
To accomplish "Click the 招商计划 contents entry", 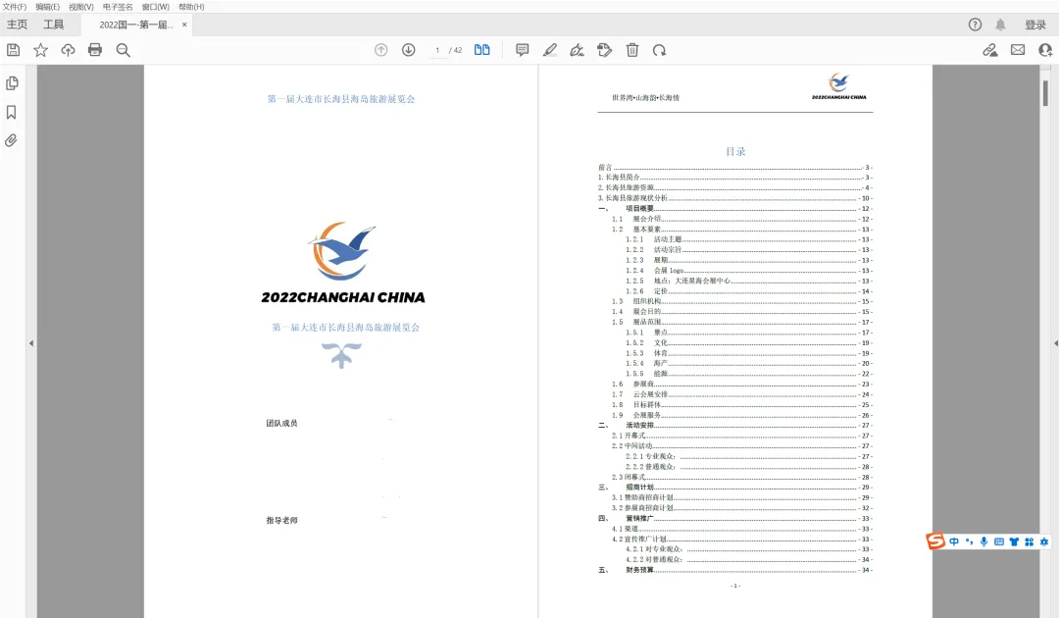I will click(x=734, y=487).
